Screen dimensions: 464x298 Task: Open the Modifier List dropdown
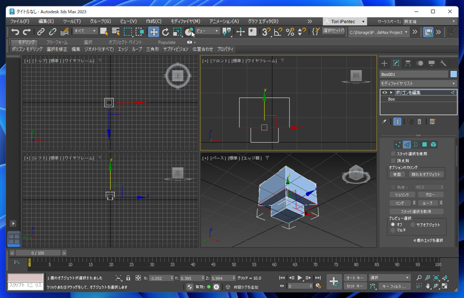click(x=418, y=83)
